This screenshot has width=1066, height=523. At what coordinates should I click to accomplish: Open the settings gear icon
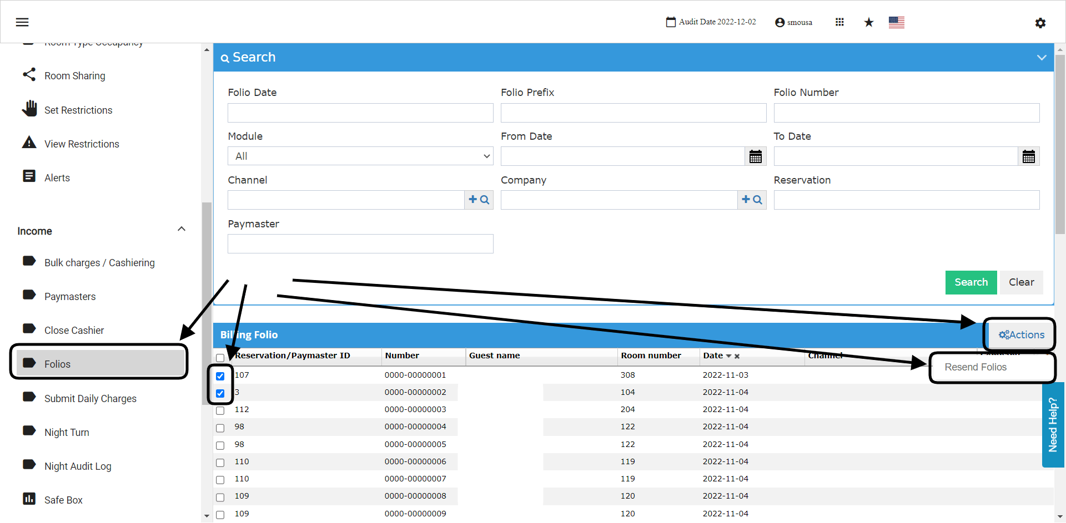click(x=1040, y=23)
